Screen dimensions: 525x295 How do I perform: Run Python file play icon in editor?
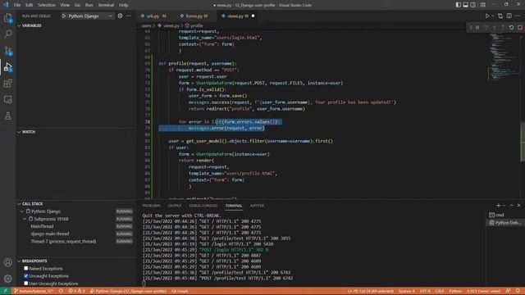pos(487,16)
